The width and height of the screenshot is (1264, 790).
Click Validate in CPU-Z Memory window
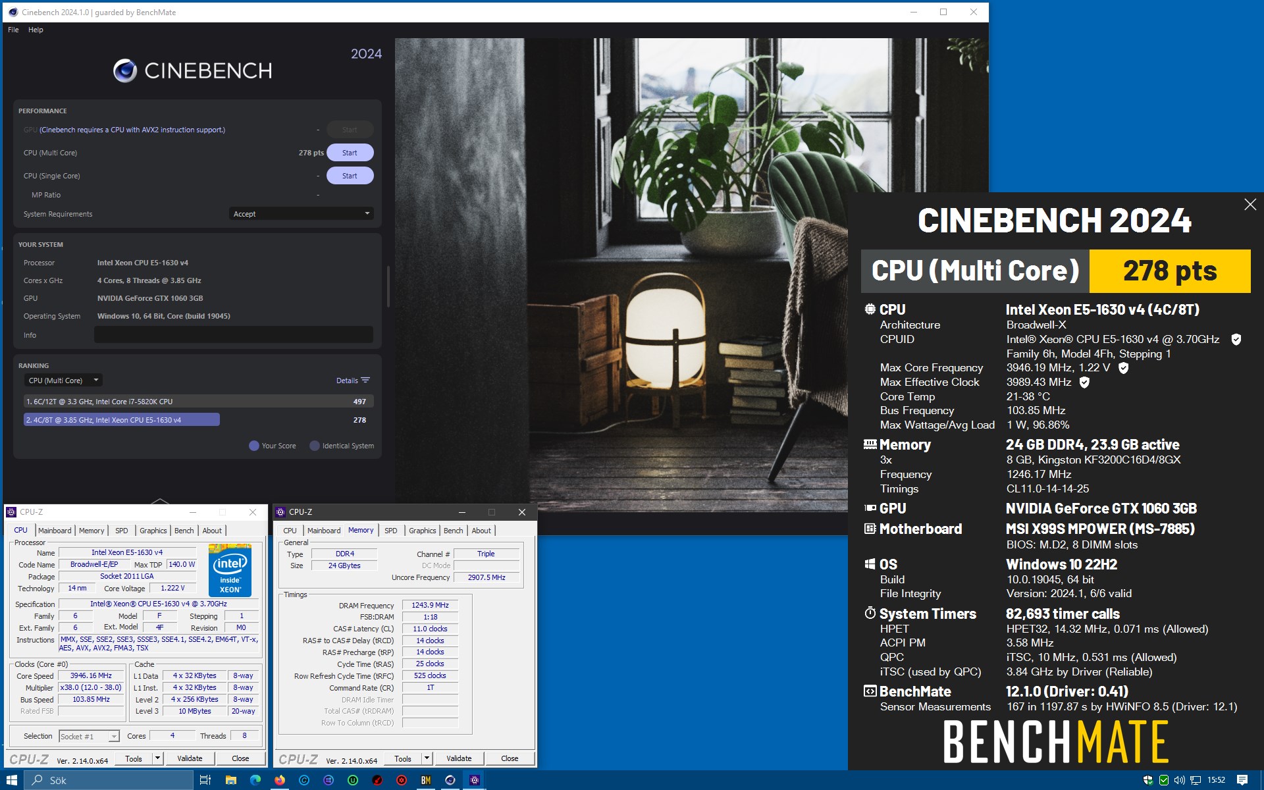coord(459,758)
